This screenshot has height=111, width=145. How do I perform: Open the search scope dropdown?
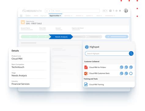48,11
